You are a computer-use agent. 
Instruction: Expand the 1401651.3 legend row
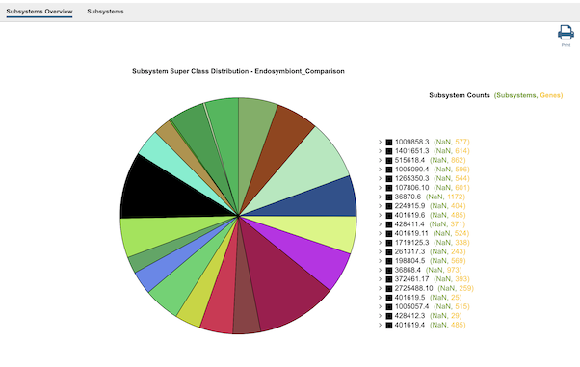pyautogui.click(x=380, y=151)
